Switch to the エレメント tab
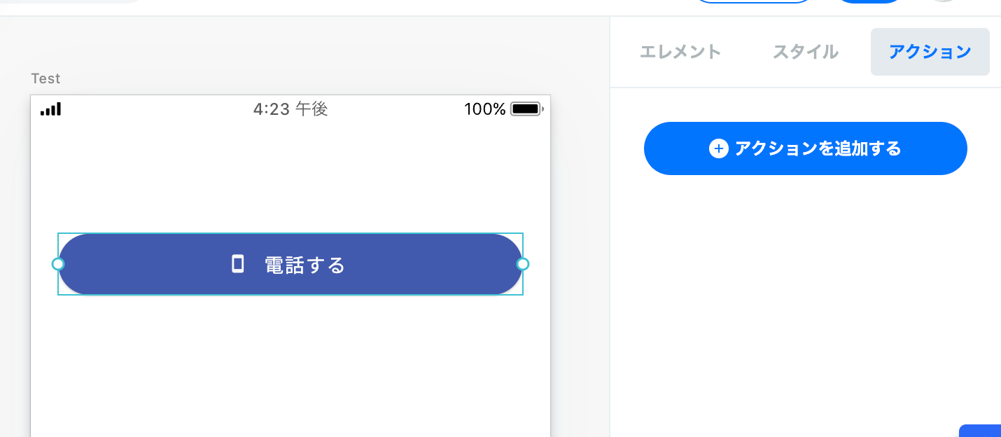This screenshot has width=1001, height=437. (x=680, y=52)
